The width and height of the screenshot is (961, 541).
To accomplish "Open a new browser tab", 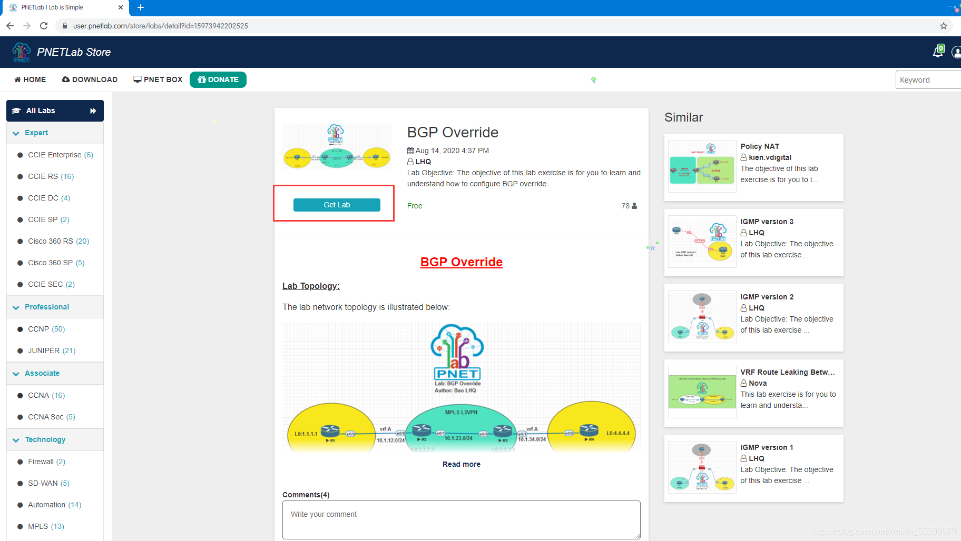I will pyautogui.click(x=141, y=7).
